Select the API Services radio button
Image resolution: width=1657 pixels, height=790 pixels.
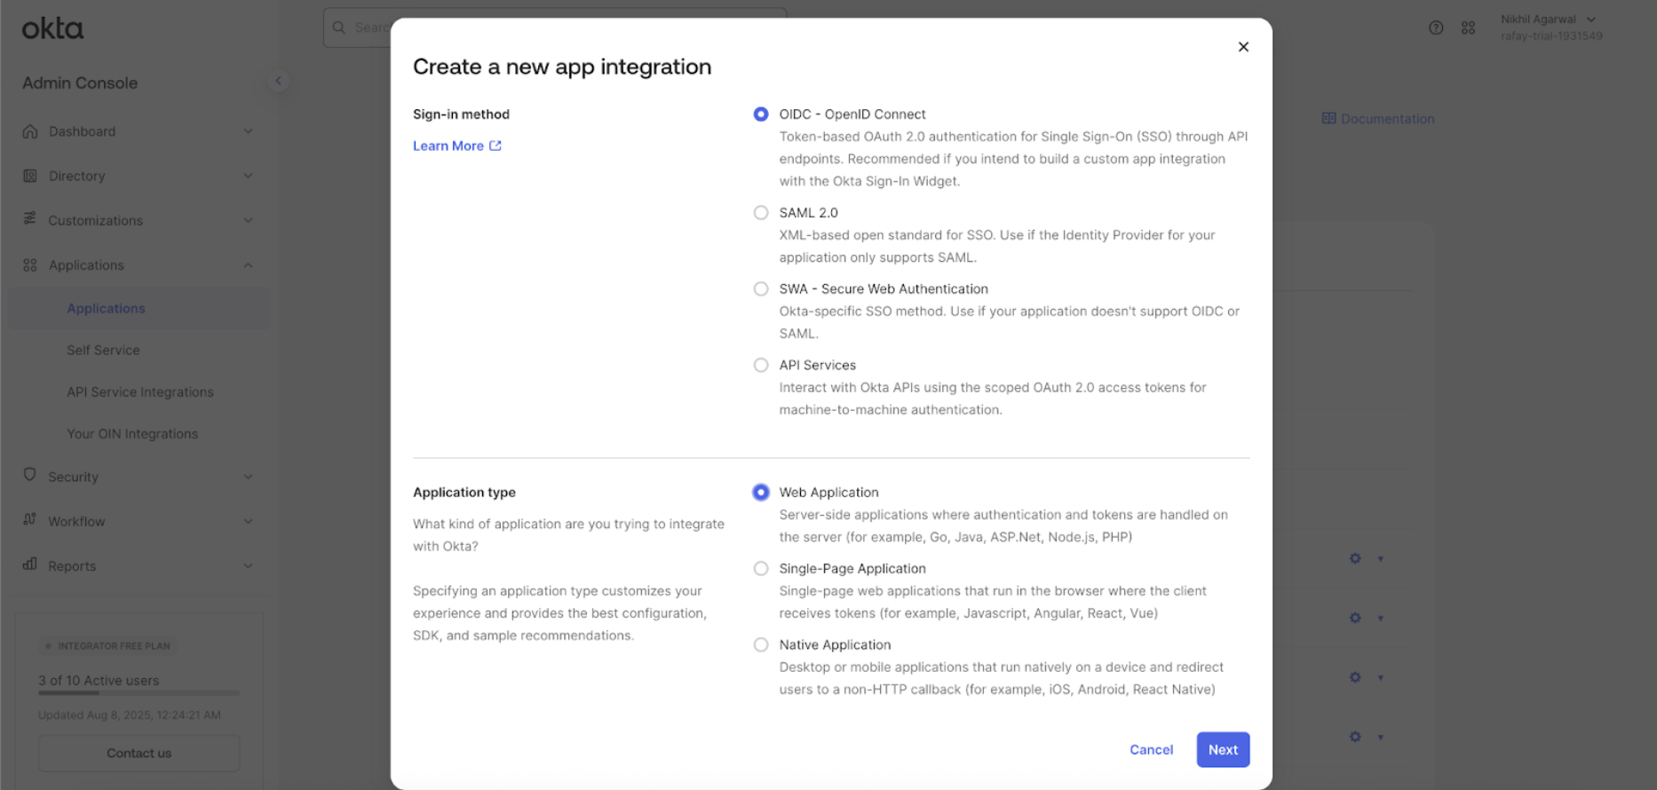pos(761,366)
